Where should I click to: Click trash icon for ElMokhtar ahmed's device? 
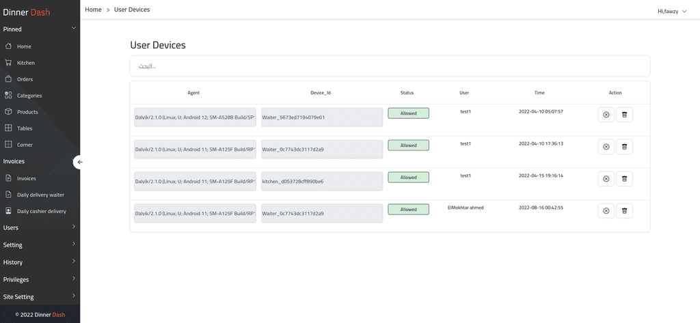click(625, 211)
